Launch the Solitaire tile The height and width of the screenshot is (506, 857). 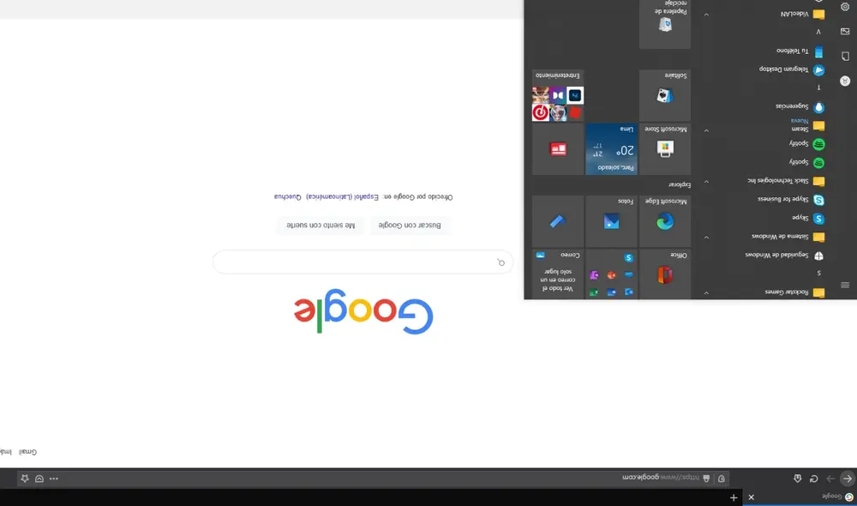(x=665, y=95)
